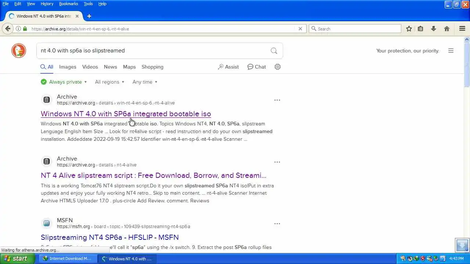Click the browser Search box
470x264 pixels.
tap(355, 29)
